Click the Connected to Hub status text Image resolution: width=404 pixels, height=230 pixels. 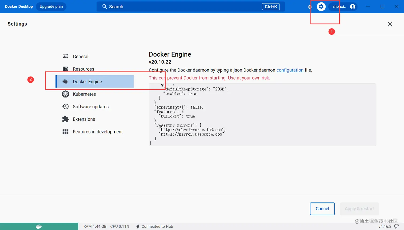[x=157, y=227]
